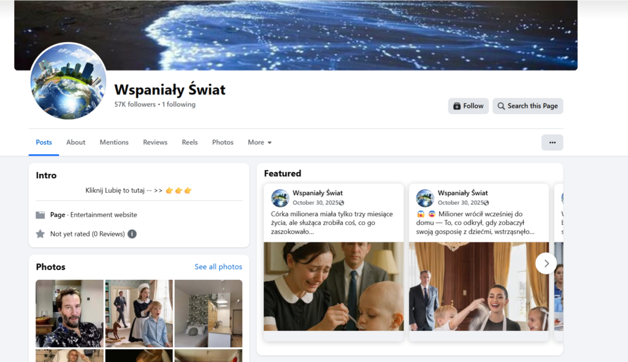Advance Featured carousel with the right arrow
Screen dimensions: 628x362
click(x=546, y=263)
